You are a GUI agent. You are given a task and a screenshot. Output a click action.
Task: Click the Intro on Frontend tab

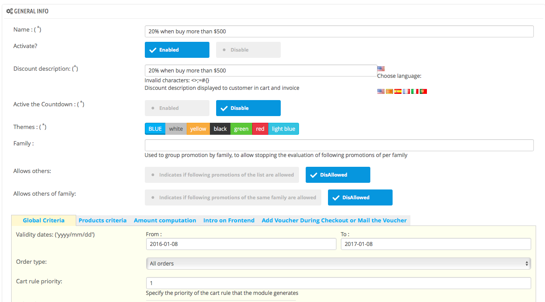(x=229, y=220)
